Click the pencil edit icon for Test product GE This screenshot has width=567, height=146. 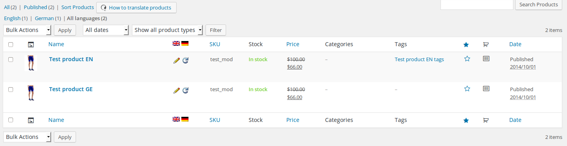click(177, 90)
